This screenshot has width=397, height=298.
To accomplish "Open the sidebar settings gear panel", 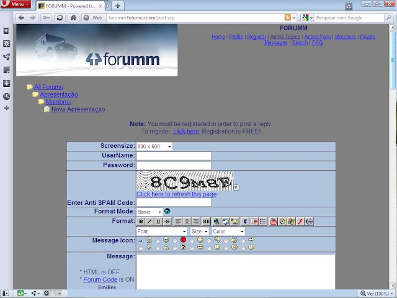I will point(7,44).
